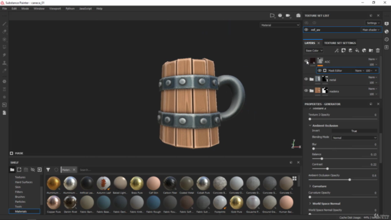Click the screenshot camera icon above viewport
This screenshot has height=220, width=391.
[298, 15]
